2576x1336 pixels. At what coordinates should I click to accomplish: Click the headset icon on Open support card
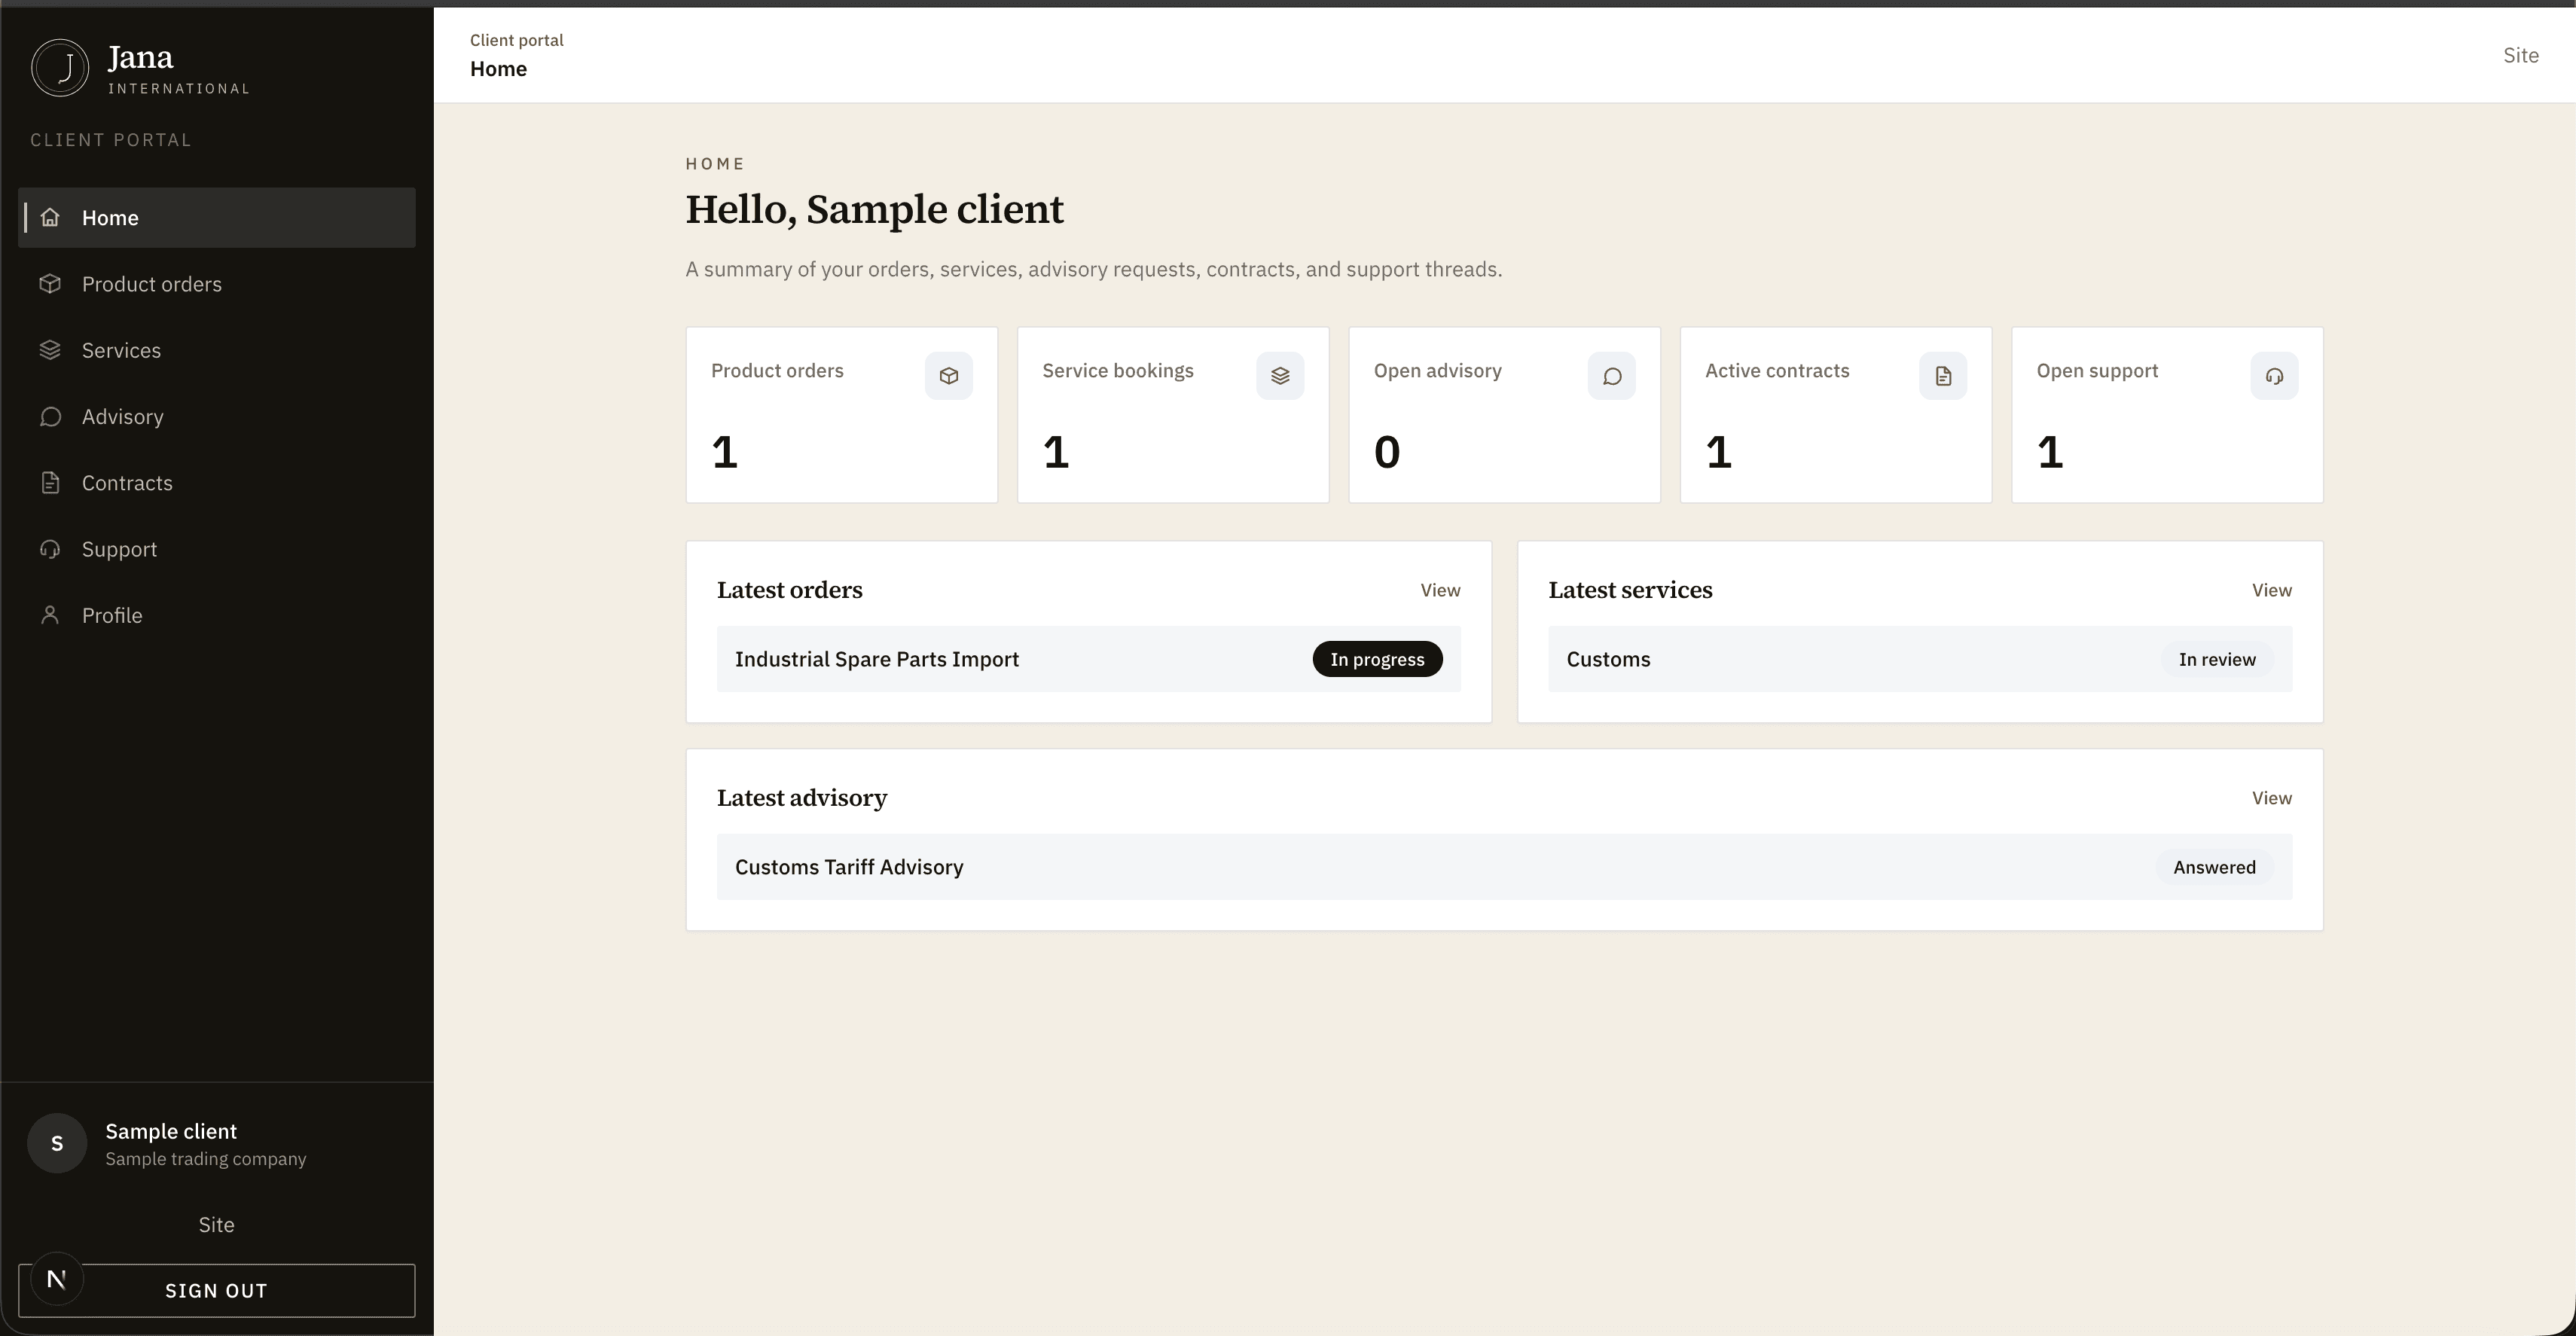coord(2274,376)
